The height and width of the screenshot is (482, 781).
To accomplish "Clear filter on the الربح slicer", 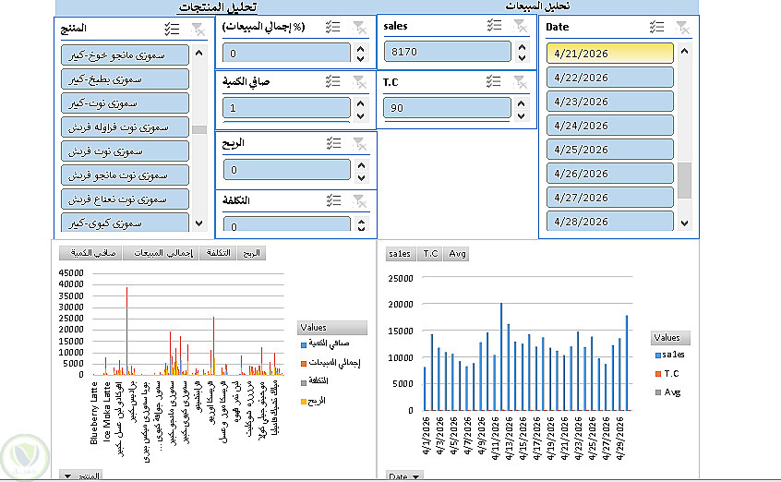I will click(359, 143).
